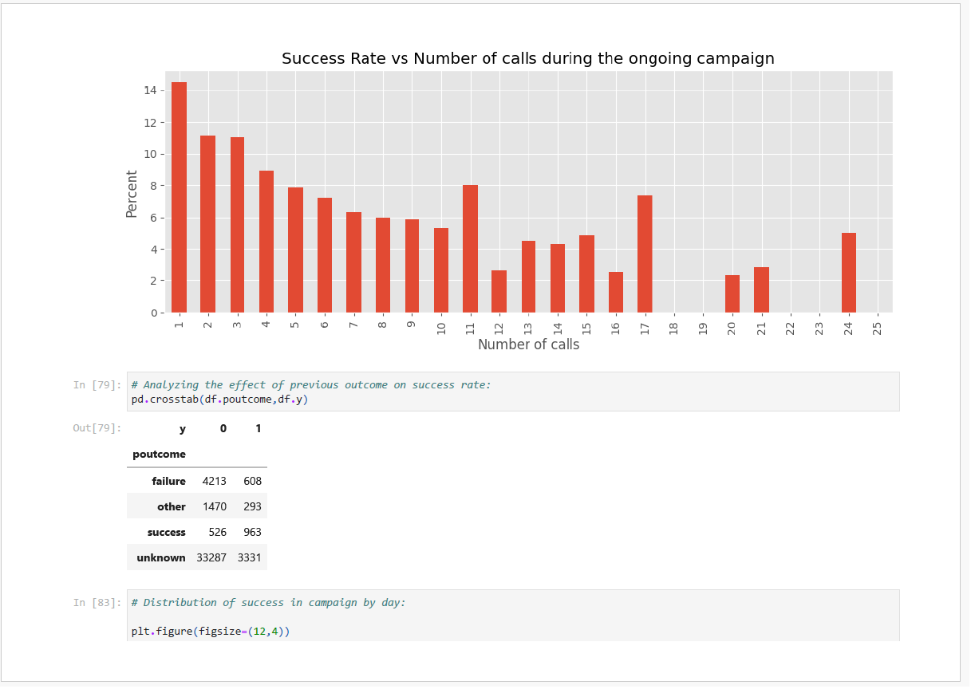
Task: Select the table cell showing 33287
Action: pyautogui.click(x=211, y=558)
